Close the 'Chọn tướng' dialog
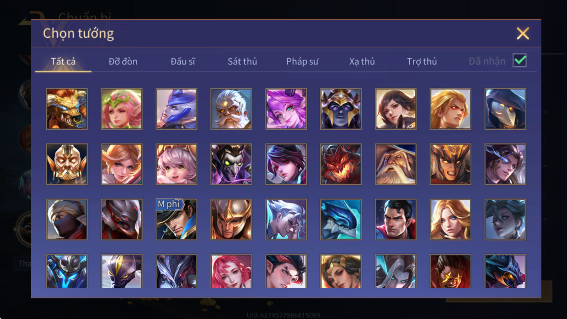 (523, 34)
